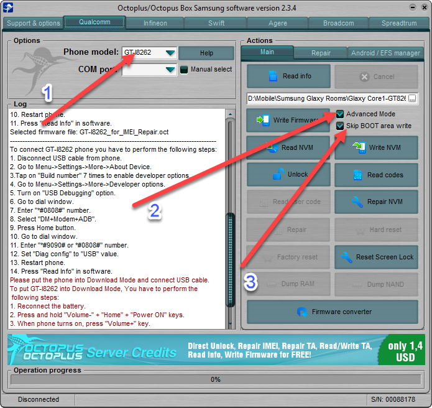Open the Android / EFS manager tab
432x408 pixels.
(x=385, y=53)
